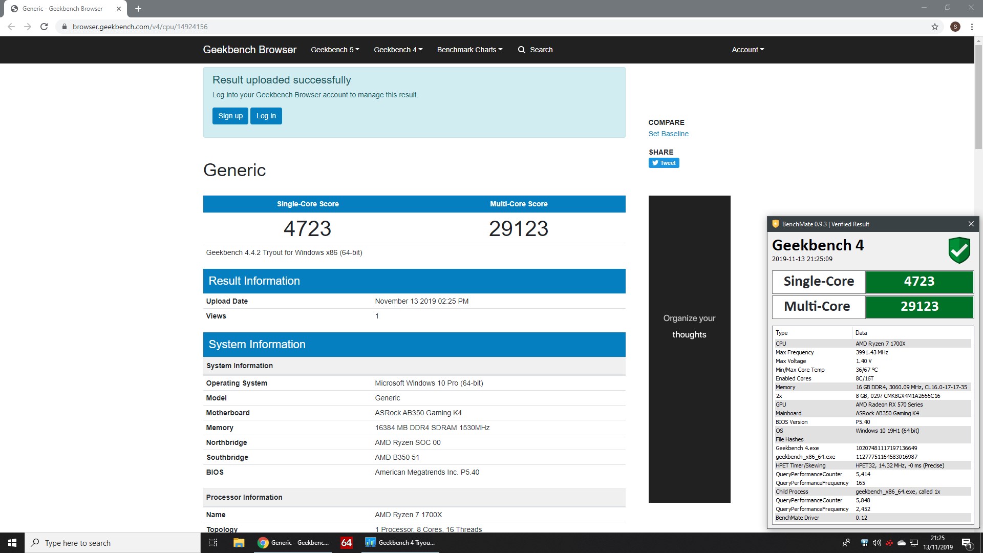Expand the Benchmark Charts dropdown

point(469,50)
